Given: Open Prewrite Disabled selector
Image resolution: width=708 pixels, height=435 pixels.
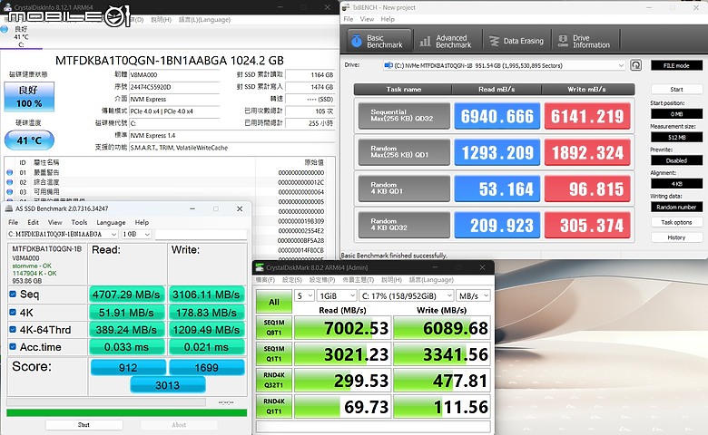Looking at the screenshot, I should coord(676,160).
